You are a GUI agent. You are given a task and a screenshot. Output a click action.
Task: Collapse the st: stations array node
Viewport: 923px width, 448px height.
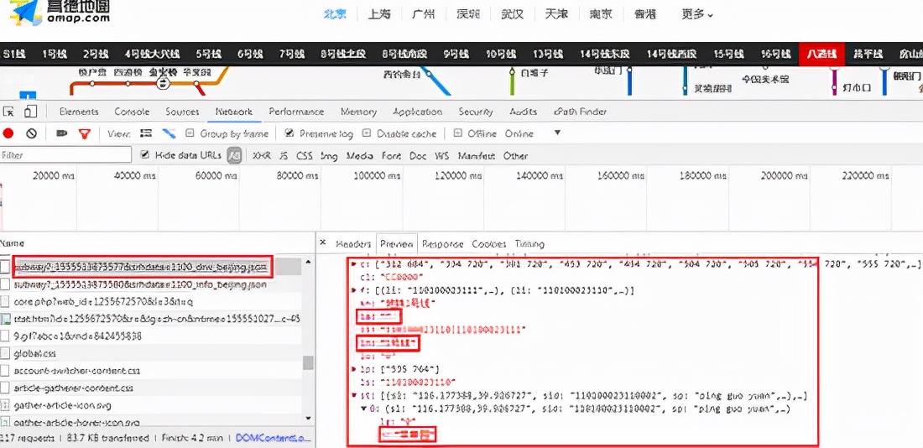[354, 396]
